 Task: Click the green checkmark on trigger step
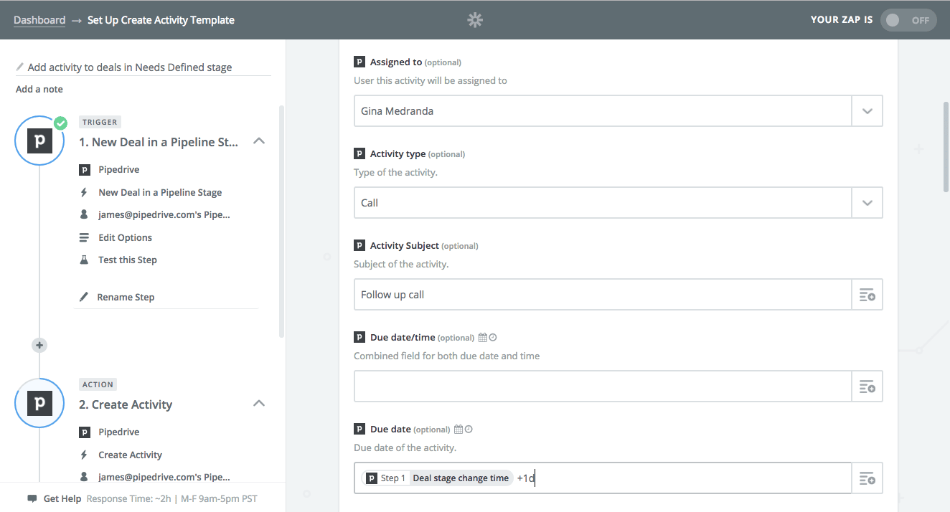click(x=61, y=123)
